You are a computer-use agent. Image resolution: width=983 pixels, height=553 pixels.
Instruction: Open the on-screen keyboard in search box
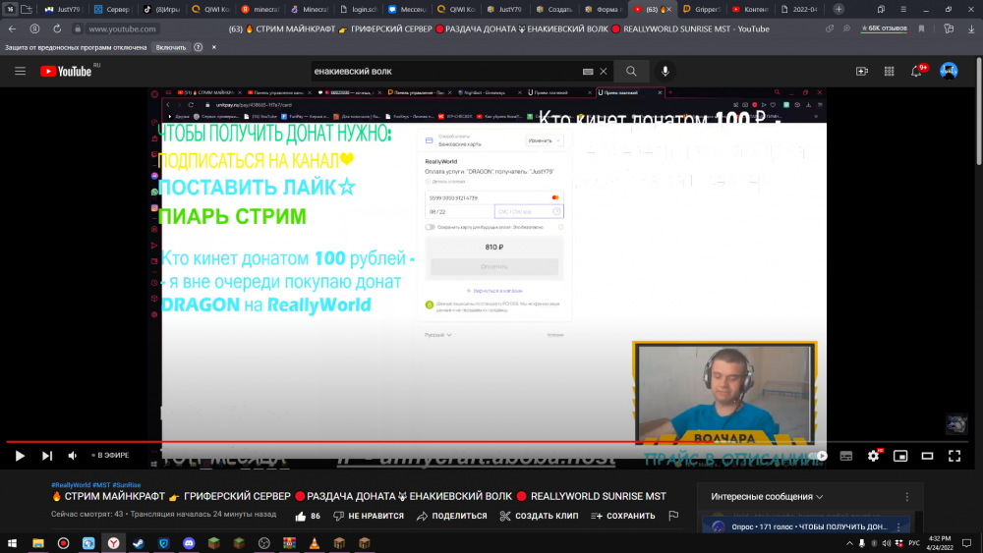click(x=588, y=72)
